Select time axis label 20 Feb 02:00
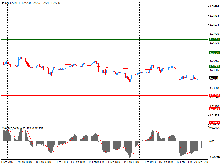220x165 pixels. (202, 162)
